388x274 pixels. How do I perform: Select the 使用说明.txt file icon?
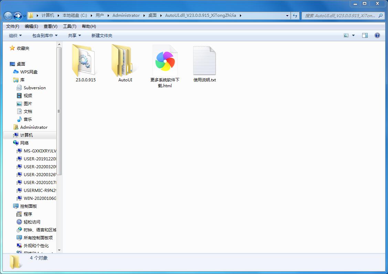(205, 61)
